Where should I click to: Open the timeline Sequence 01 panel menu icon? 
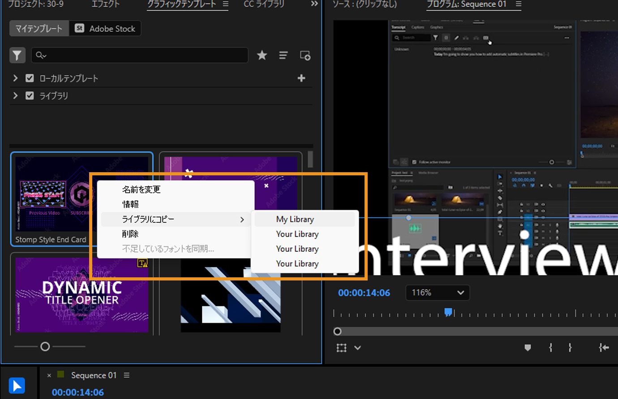click(x=127, y=375)
